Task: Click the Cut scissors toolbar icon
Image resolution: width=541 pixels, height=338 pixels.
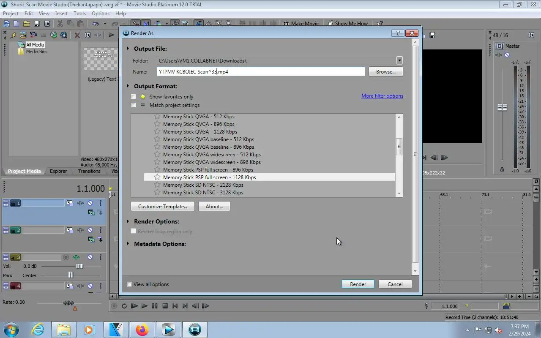Action: pyautogui.click(x=60, y=24)
